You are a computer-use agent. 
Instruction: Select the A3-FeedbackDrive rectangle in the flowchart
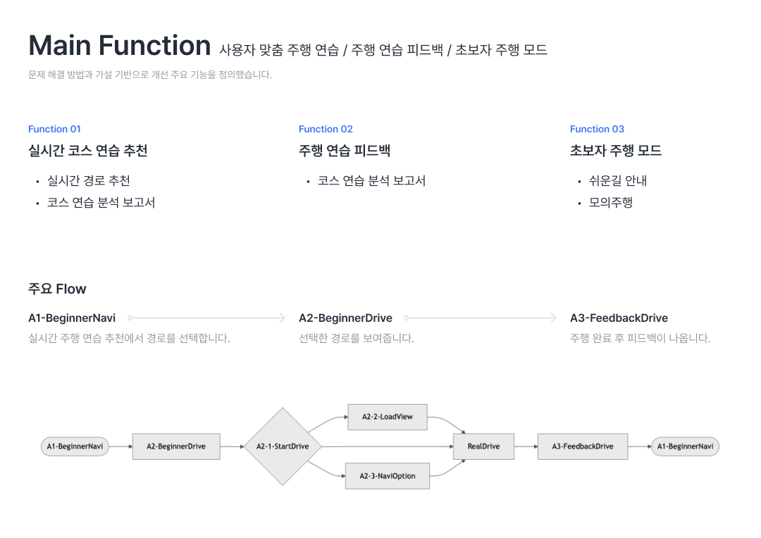pos(583,446)
